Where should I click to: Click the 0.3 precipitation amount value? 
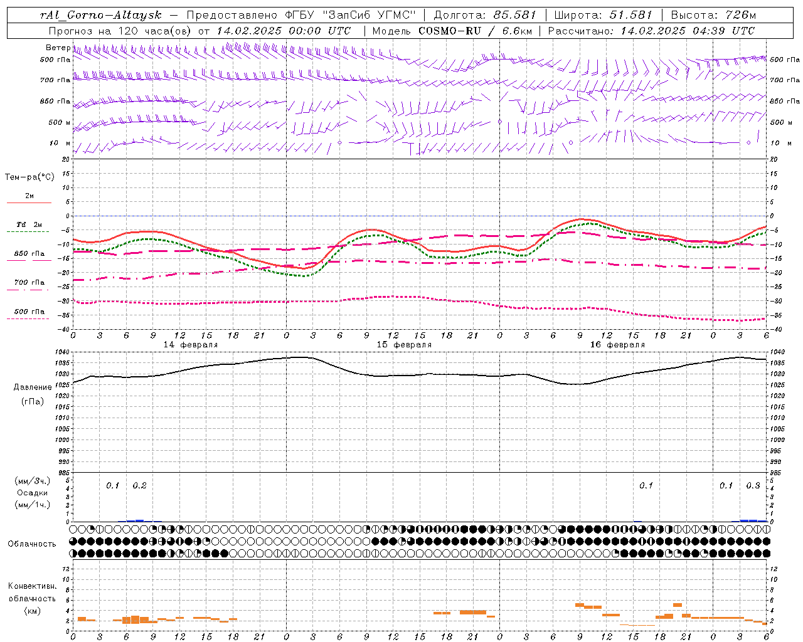(753, 485)
